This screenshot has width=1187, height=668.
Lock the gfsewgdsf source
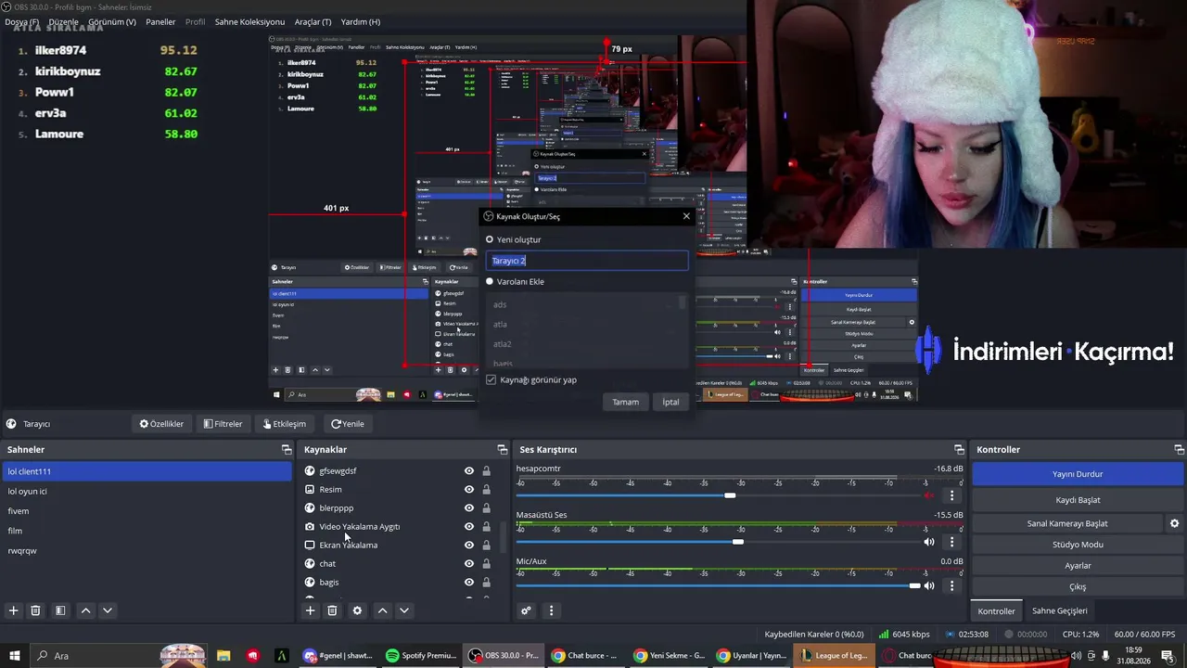click(486, 470)
